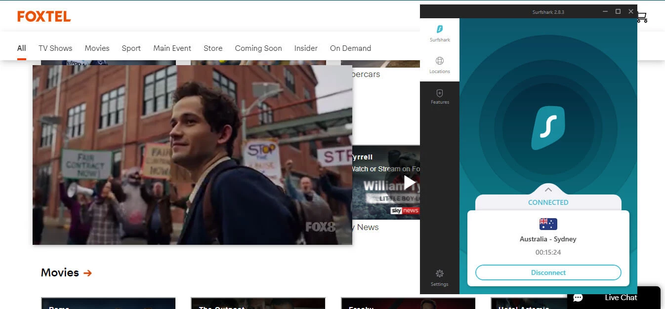Open the shopping cart icon
Viewport: 665px width, 309px height.
[642, 17]
